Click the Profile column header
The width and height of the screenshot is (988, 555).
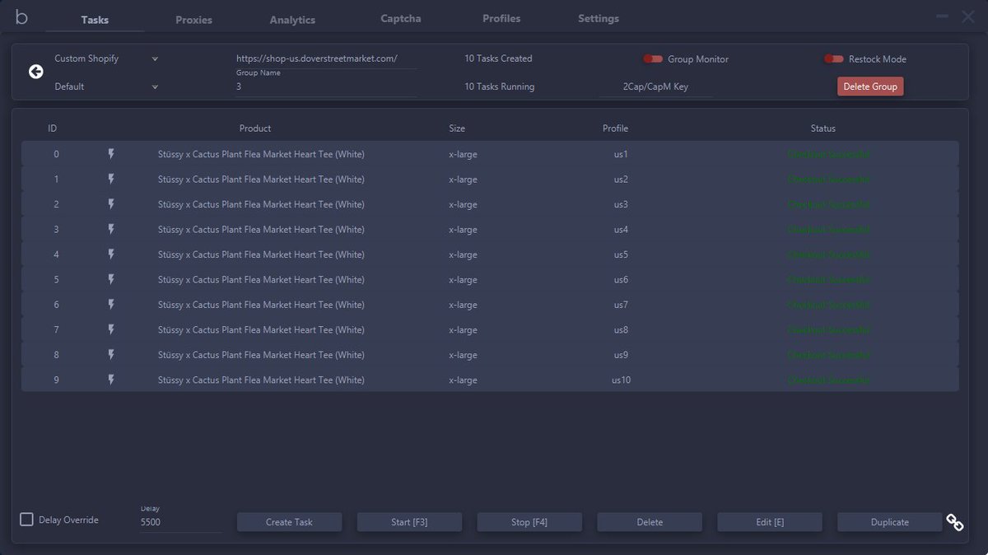[615, 128]
